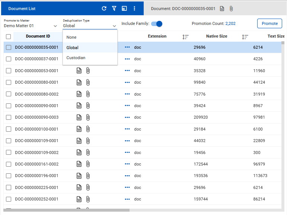Click the vertical scrollbar thumb of table
This screenshot has width=287, height=215.
[x=283, y=43]
